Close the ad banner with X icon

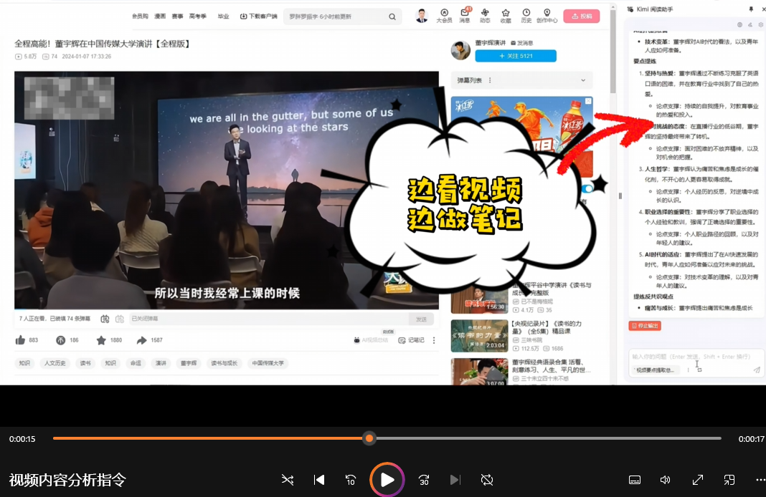(x=588, y=101)
